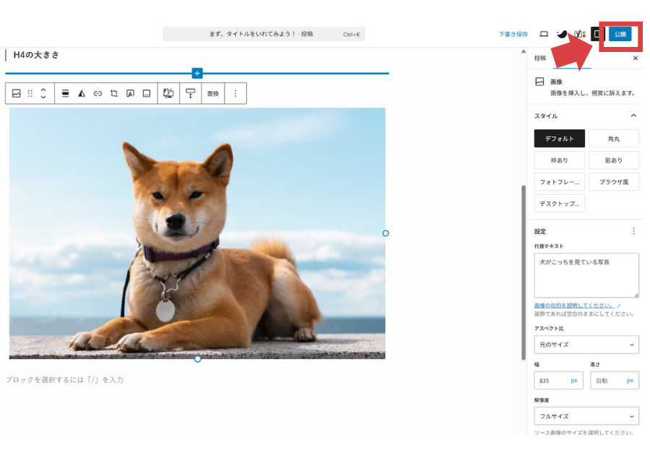Add text over image icon
This screenshot has width=650, height=455.
(130, 93)
